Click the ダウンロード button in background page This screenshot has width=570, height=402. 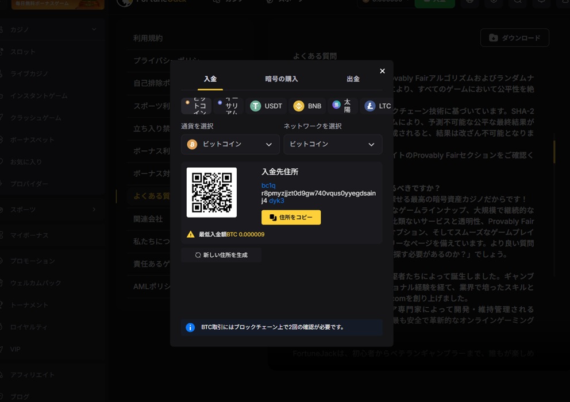pos(514,38)
